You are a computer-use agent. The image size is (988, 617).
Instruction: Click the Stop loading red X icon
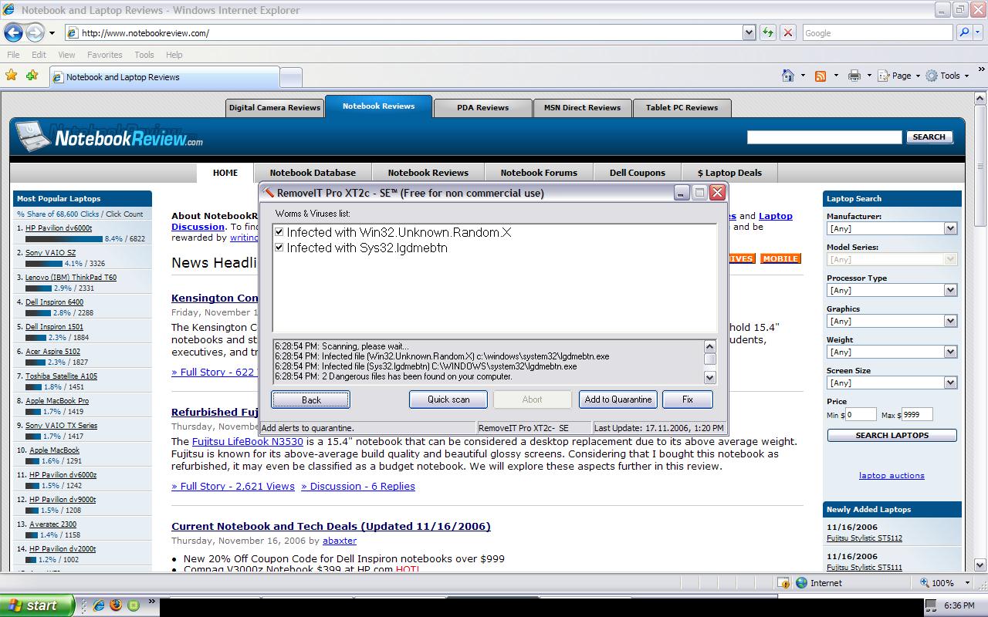pyautogui.click(x=787, y=32)
